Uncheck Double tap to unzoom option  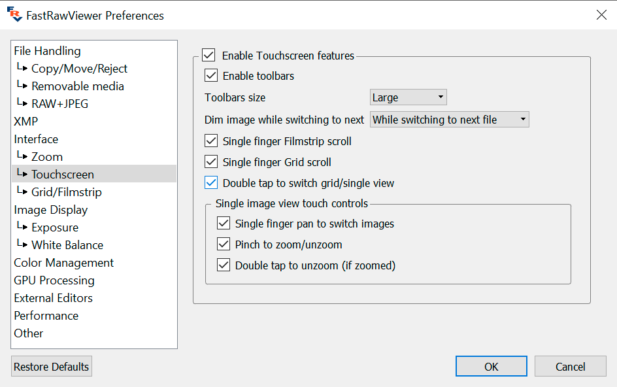224,265
